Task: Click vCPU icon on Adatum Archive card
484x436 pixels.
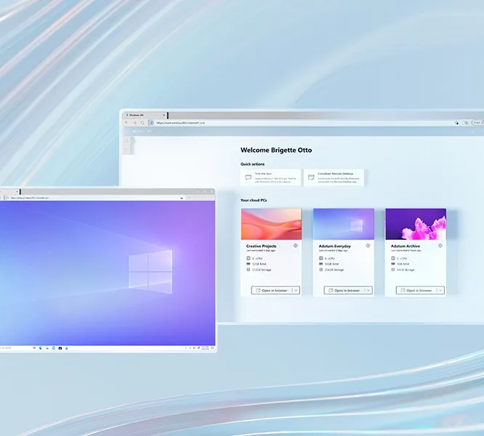Action: 393,258
